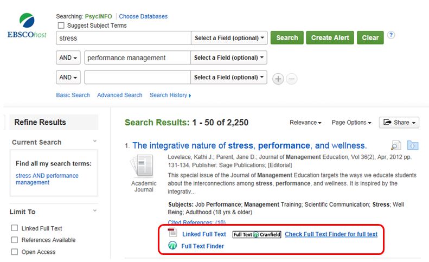Toggle the Open Access checkbox
This screenshot has height=262, width=429.
15,252
